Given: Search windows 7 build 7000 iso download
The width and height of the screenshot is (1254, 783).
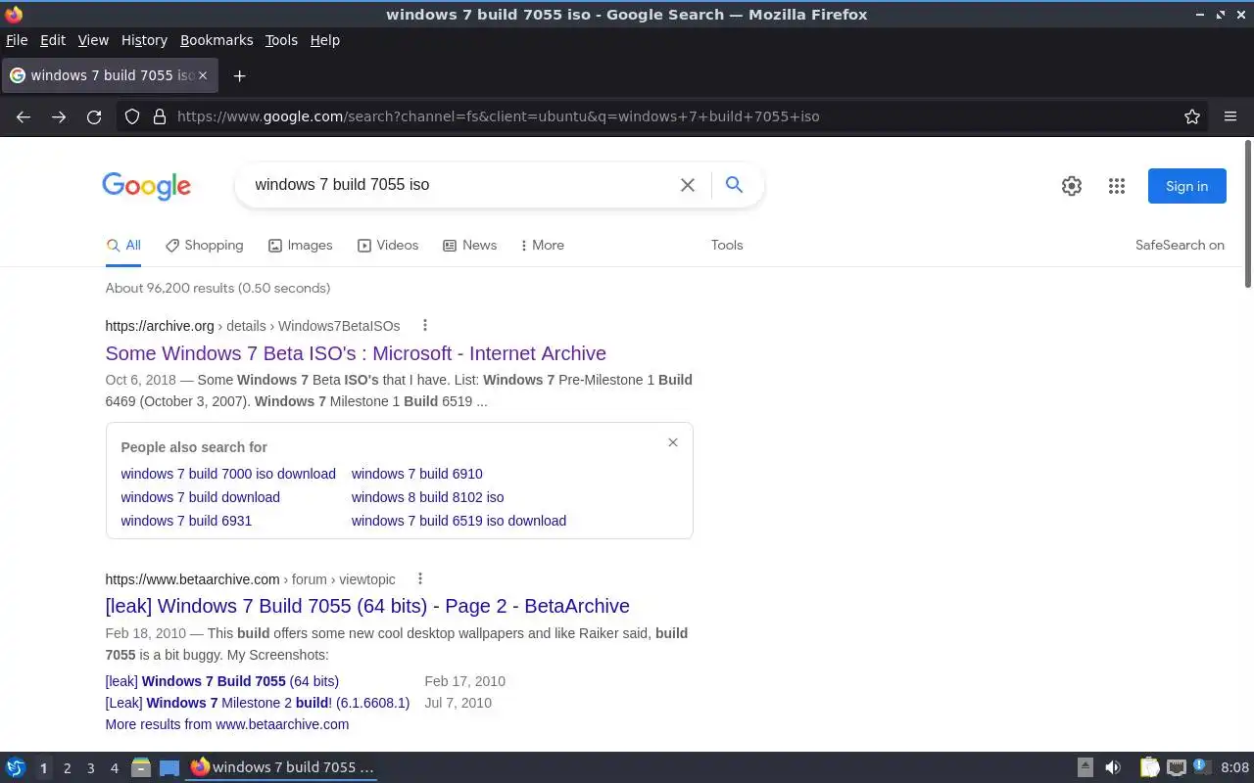Looking at the screenshot, I should (x=228, y=474).
